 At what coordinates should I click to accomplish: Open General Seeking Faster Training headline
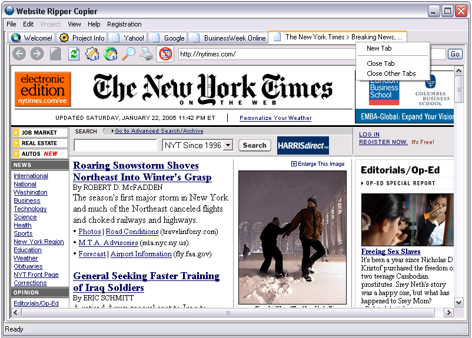(x=147, y=282)
